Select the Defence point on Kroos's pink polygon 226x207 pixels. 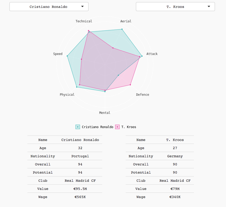[x=130, y=85]
